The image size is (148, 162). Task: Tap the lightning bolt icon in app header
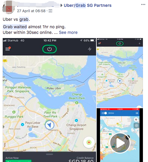90,49
